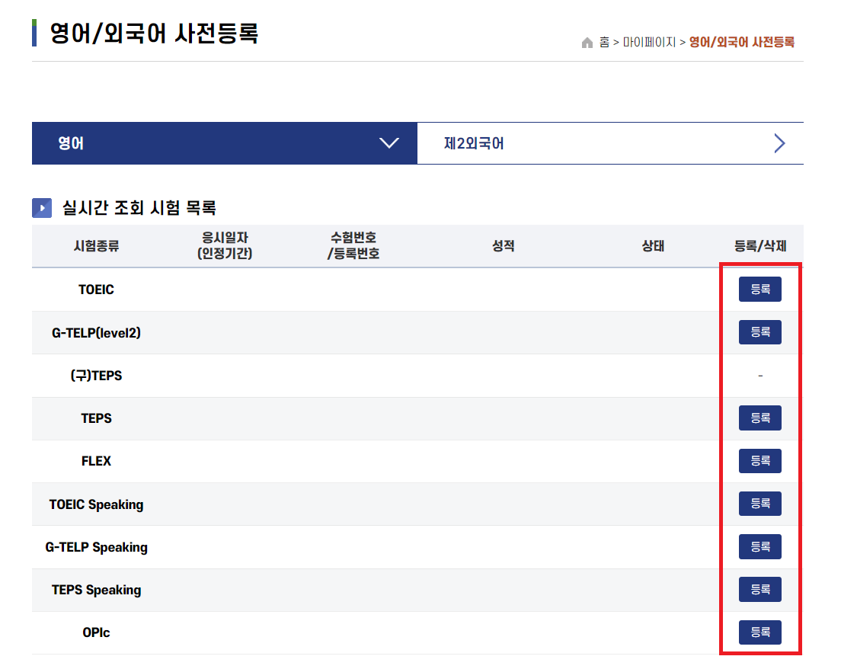
Task: Click the chevron-down arrow on 영어 tab
Action: (389, 142)
